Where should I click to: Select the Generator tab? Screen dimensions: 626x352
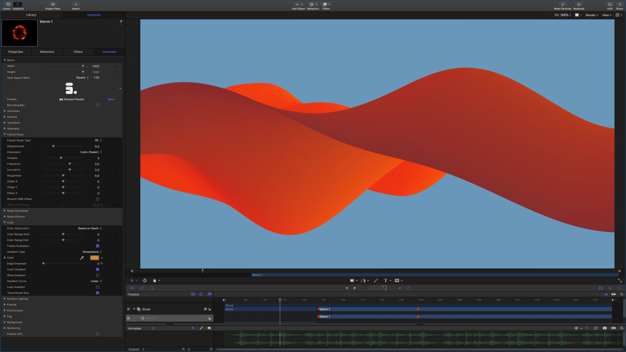pos(110,52)
